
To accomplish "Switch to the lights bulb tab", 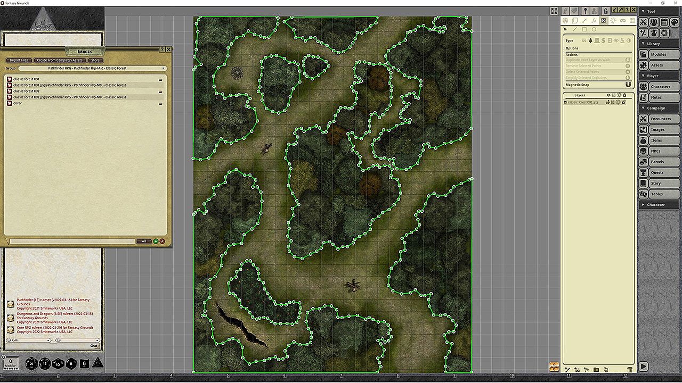I will 613,20.
